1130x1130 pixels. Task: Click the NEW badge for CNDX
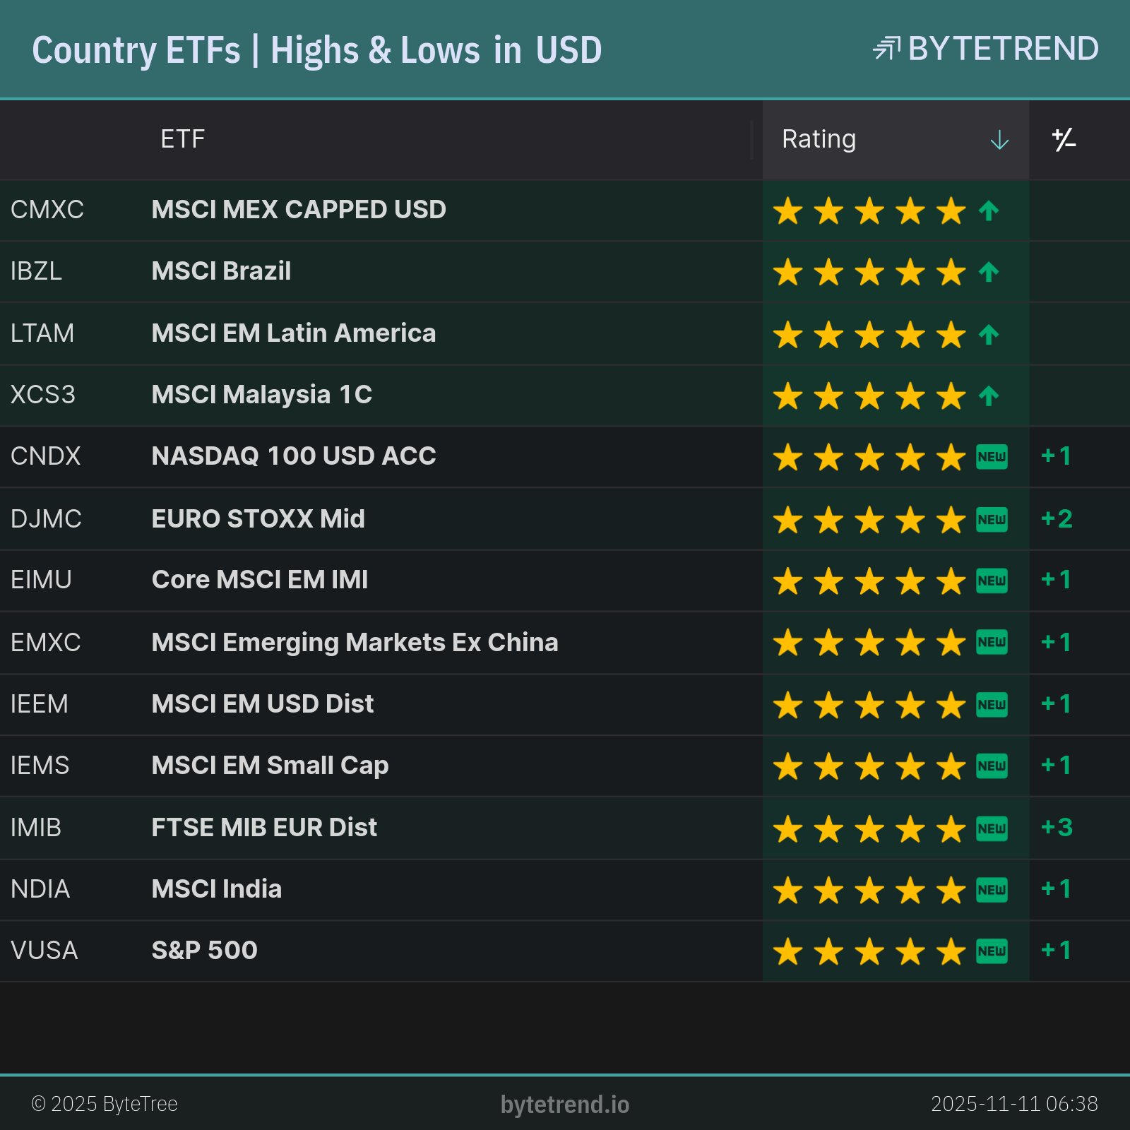tap(992, 457)
